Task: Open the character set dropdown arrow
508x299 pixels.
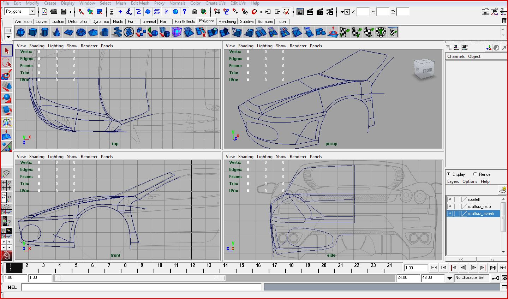Action: [449, 278]
